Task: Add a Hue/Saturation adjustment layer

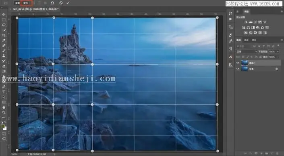Action: tap(243, 27)
